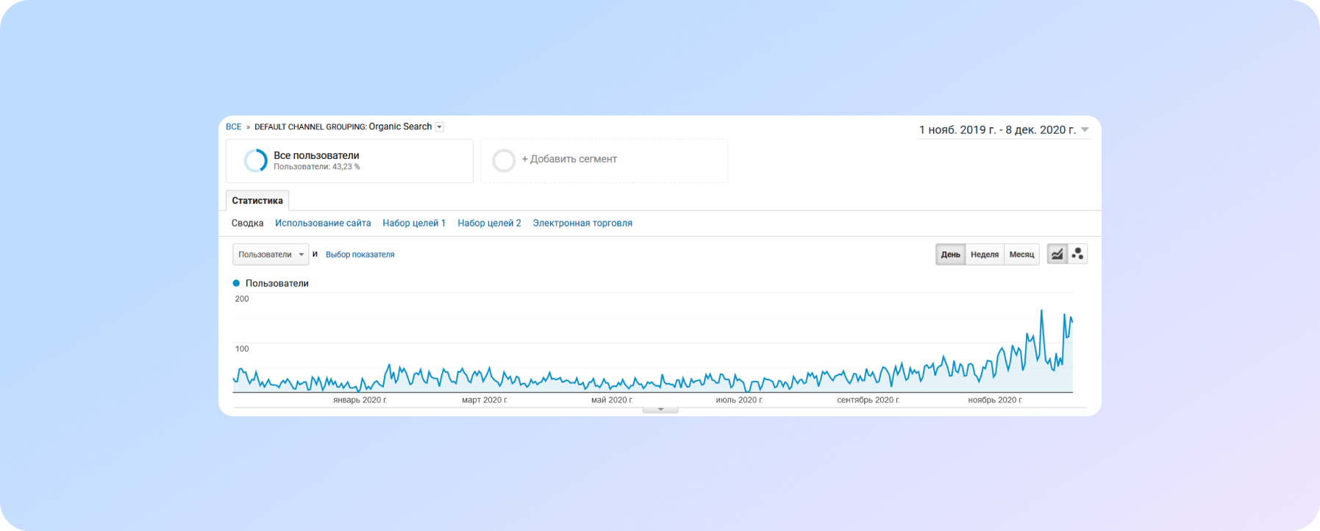The image size is (1320, 531).
Task: Select the Сводка sub-tab
Action: click(x=247, y=223)
